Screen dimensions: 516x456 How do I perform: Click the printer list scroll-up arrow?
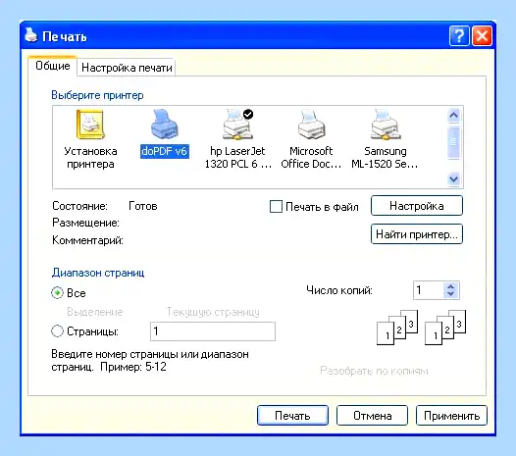pyautogui.click(x=454, y=115)
